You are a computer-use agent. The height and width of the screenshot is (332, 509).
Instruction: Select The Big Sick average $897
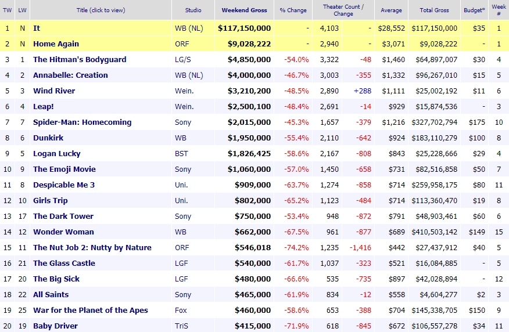tap(397, 279)
